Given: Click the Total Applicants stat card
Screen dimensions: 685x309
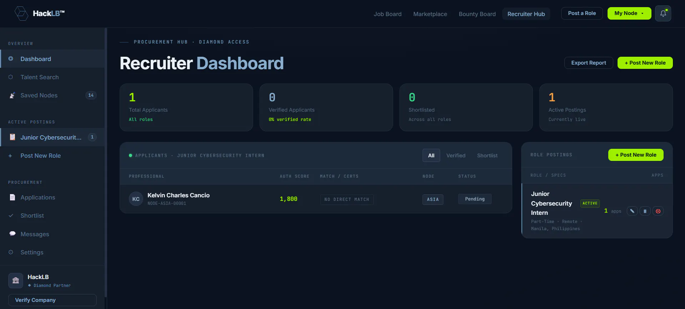Looking at the screenshot, I should (x=186, y=107).
